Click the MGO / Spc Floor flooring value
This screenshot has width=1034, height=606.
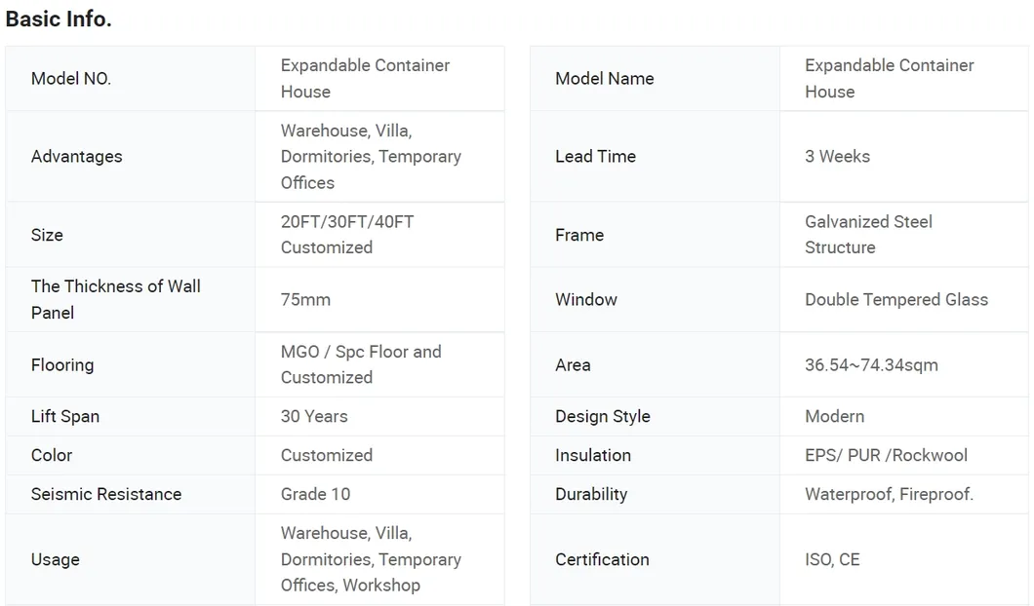tap(360, 364)
